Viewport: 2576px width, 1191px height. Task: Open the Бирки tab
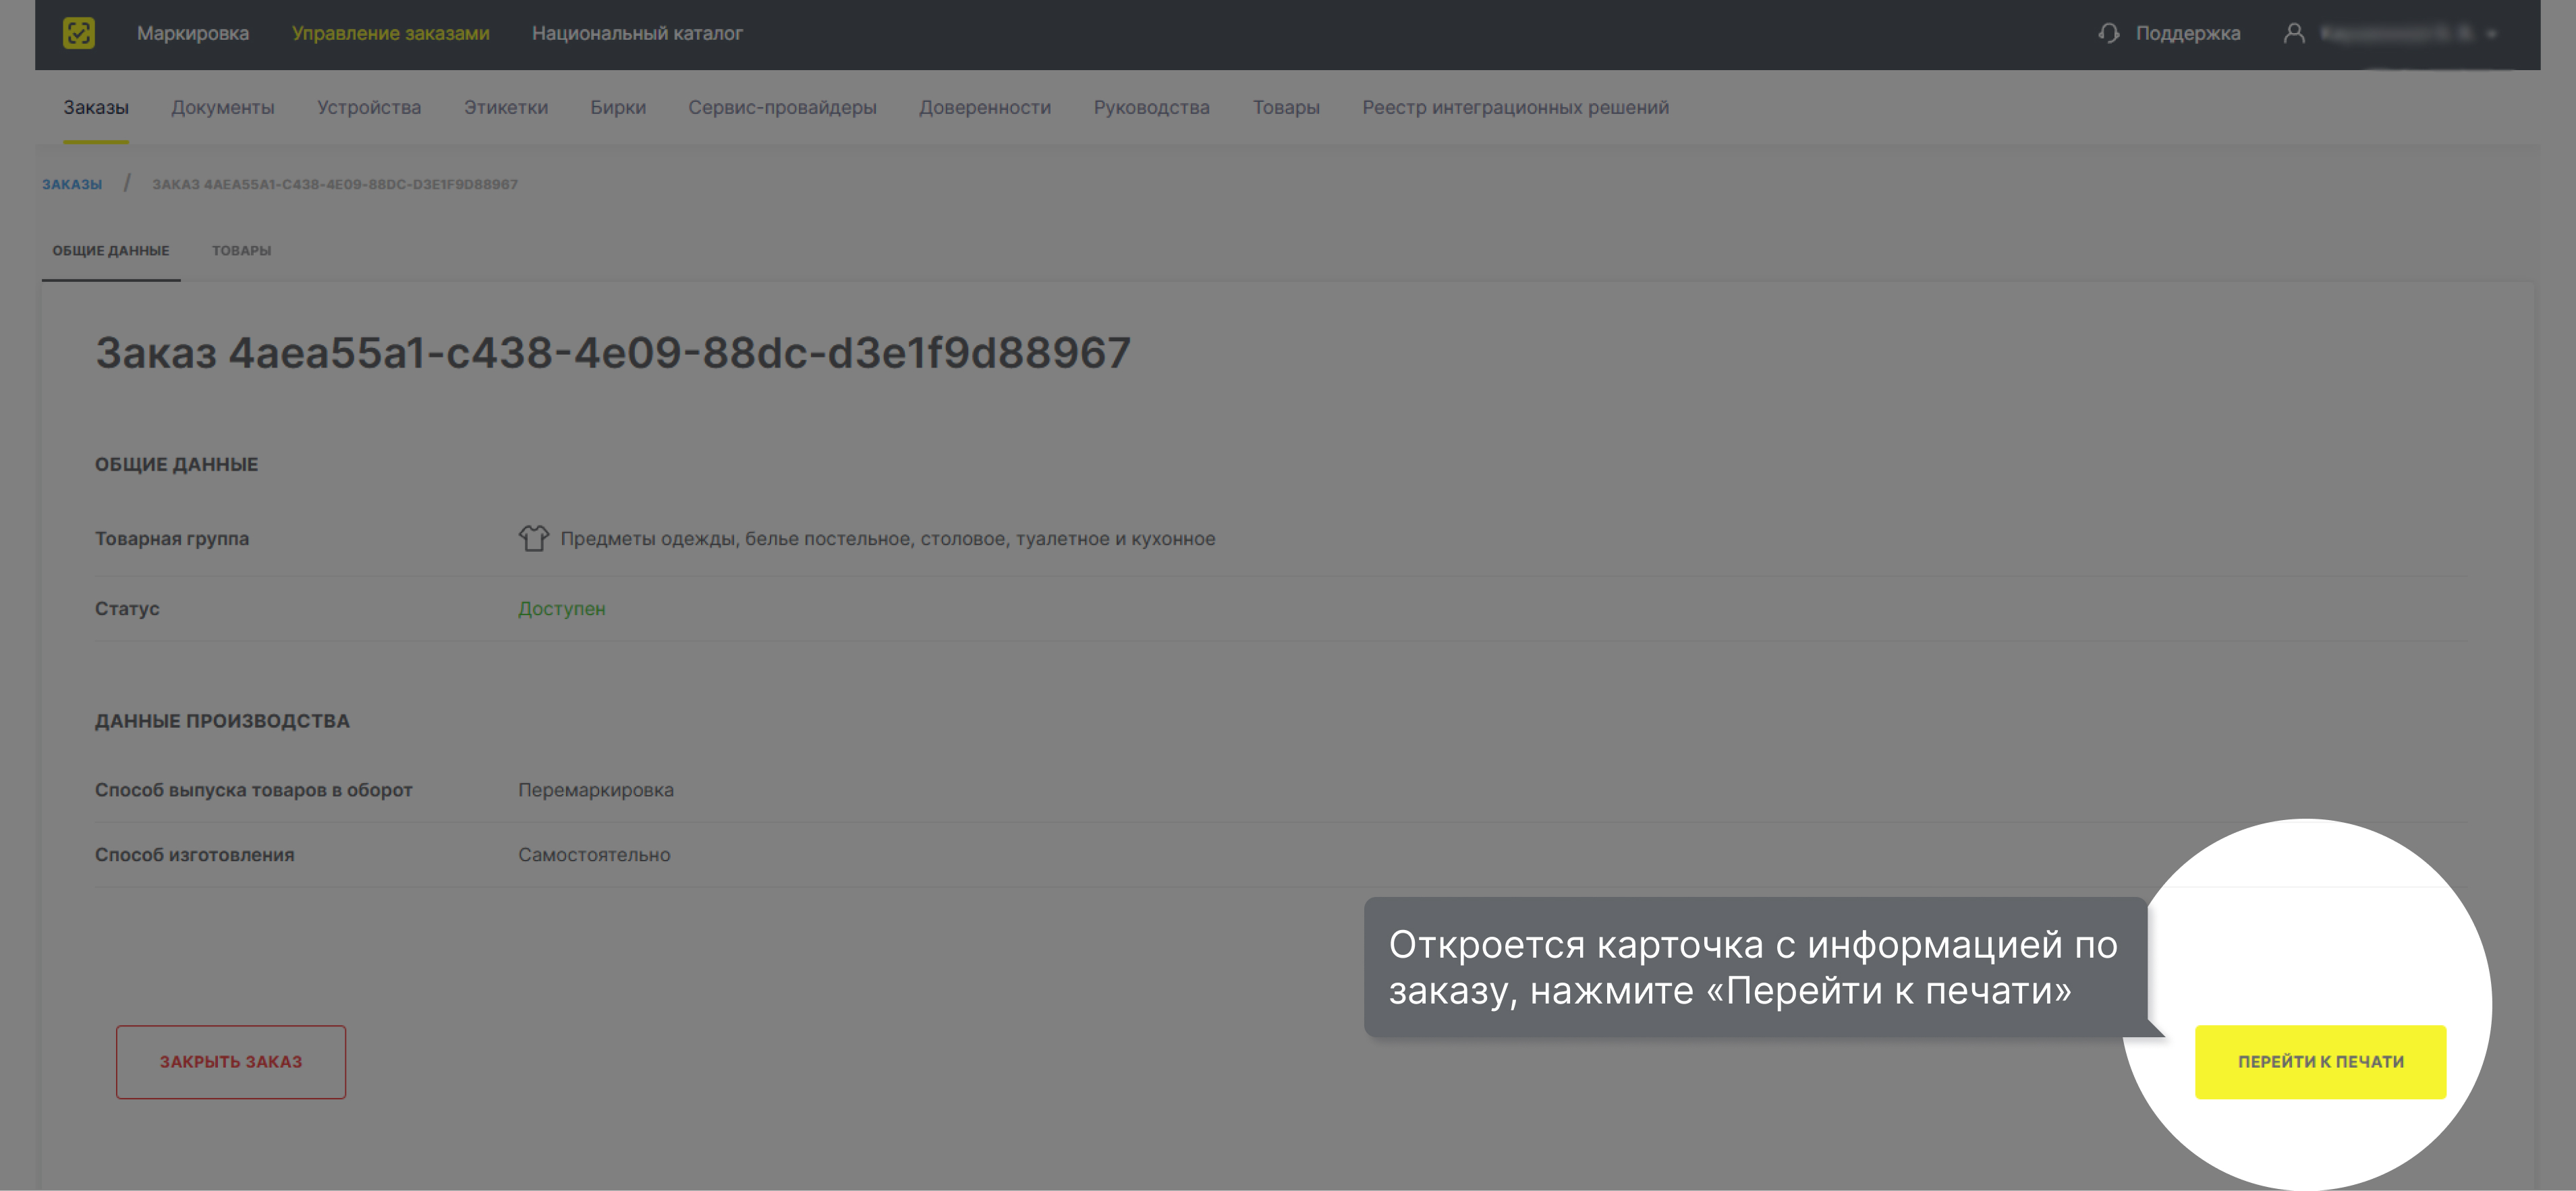[x=617, y=107]
